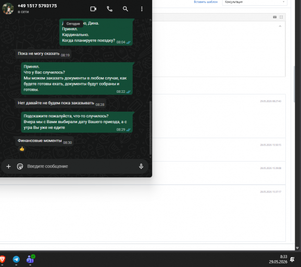
Task: Select the message 'Финансовые моменты'
Action: [44, 141]
